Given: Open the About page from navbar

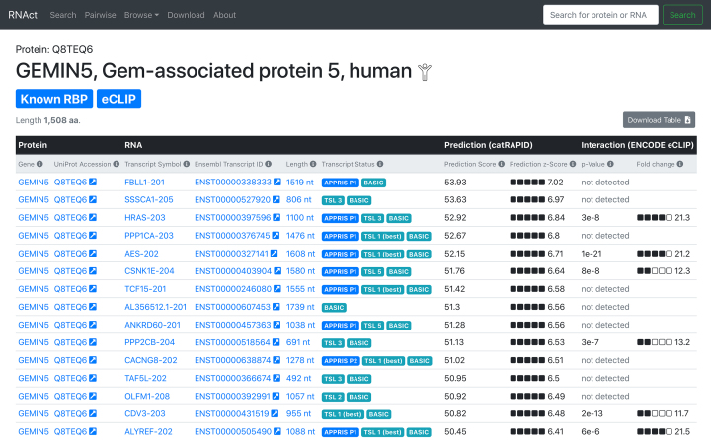Looking at the screenshot, I should (224, 15).
